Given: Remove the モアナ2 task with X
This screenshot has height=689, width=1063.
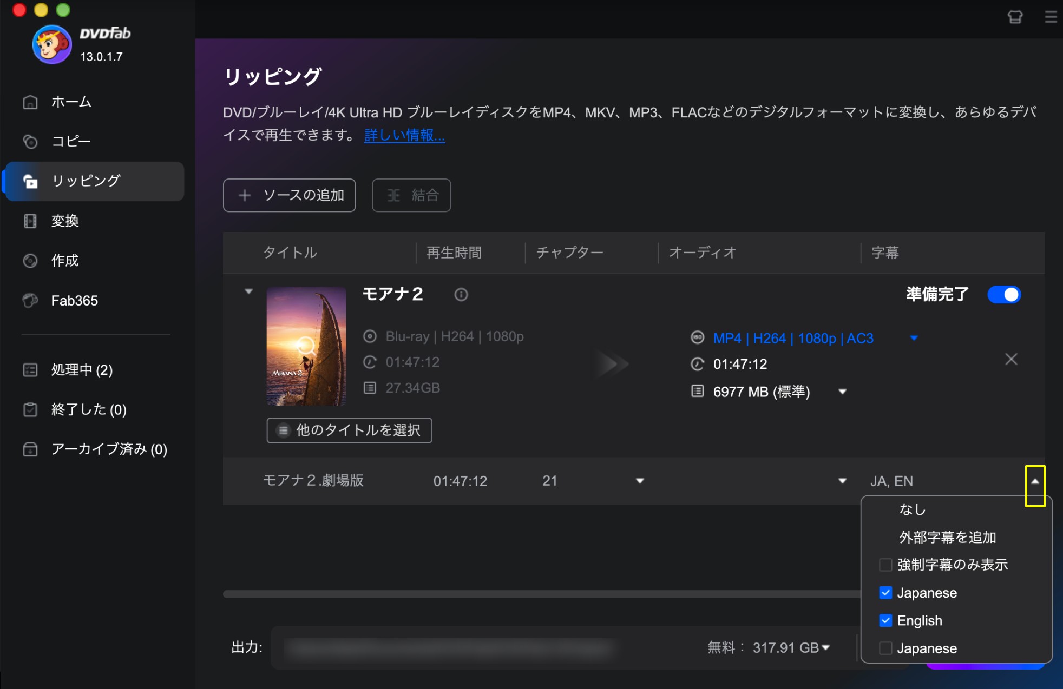Looking at the screenshot, I should [1011, 359].
